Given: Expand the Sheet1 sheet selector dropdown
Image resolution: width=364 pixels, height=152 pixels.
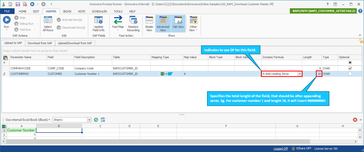Looking at the screenshot, I should (x=89, y=120).
